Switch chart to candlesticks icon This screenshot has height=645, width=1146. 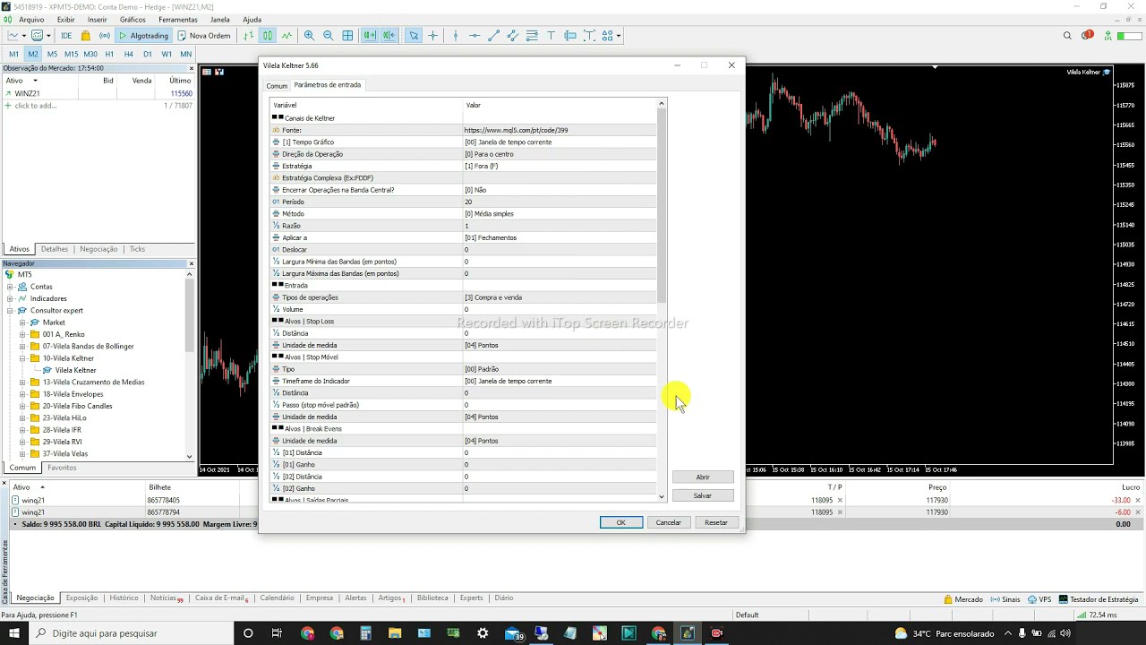click(x=268, y=36)
